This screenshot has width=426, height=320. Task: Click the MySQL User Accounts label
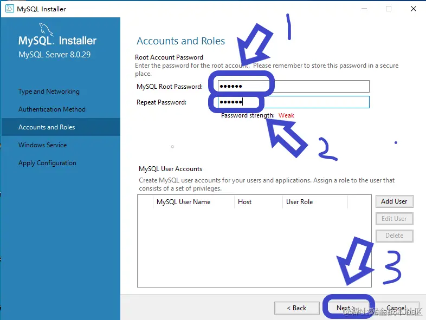170,169
